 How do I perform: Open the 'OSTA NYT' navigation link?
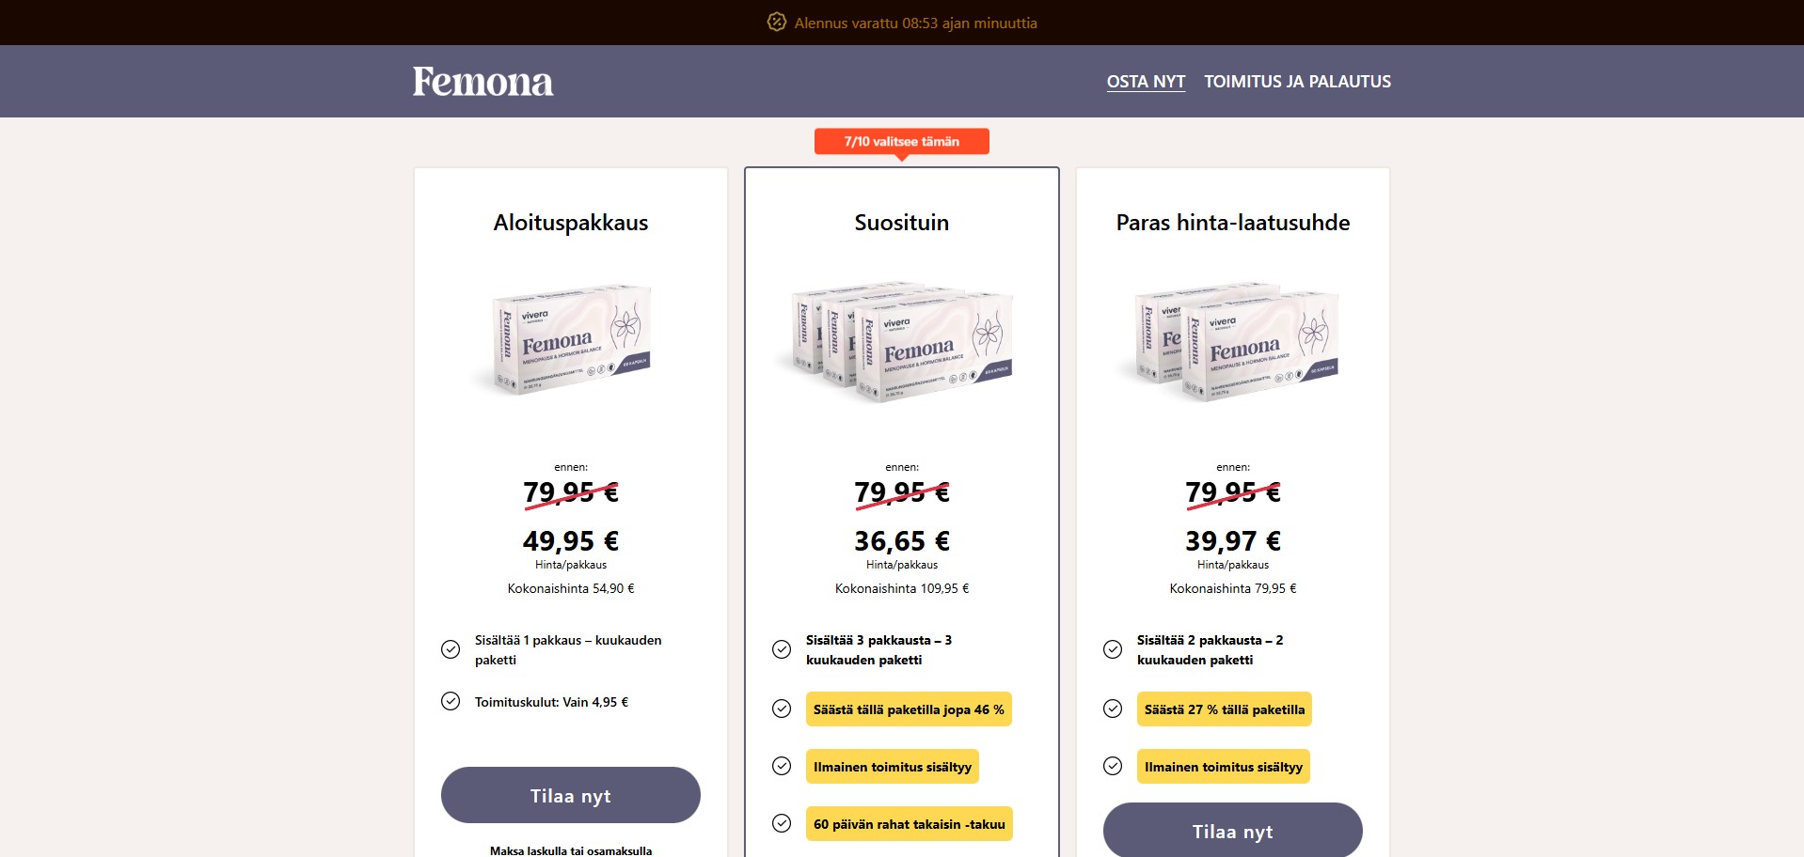1146,82
